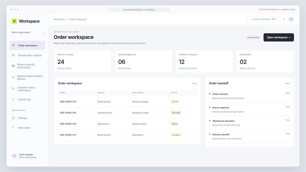
Task: Click the Demo preview badge
Action: 253,38
